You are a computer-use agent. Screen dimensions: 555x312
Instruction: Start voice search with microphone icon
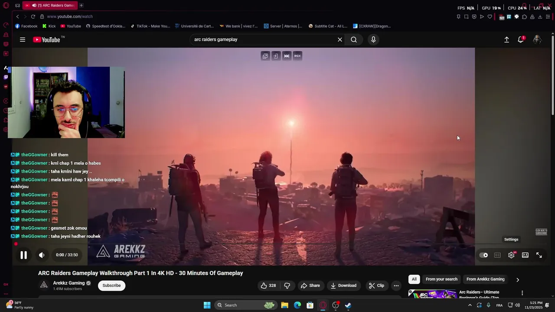(373, 39)
